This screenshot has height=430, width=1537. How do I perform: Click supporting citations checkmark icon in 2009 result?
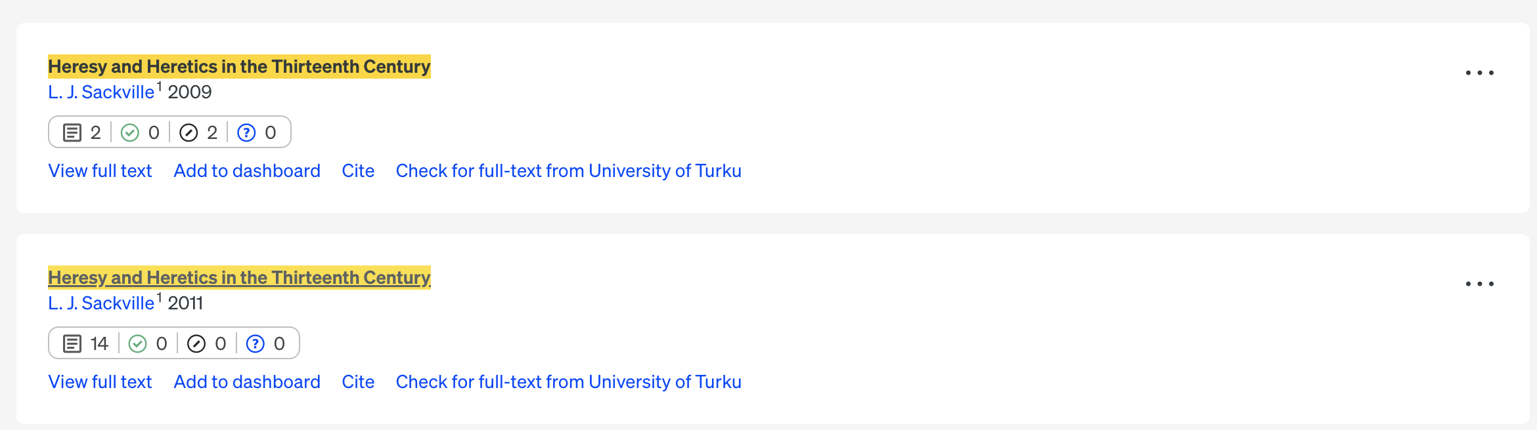click(130, 133)
